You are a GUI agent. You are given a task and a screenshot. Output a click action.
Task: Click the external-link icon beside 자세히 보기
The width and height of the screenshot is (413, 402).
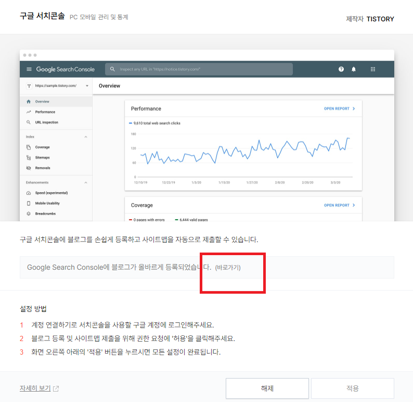pos(56,388)
